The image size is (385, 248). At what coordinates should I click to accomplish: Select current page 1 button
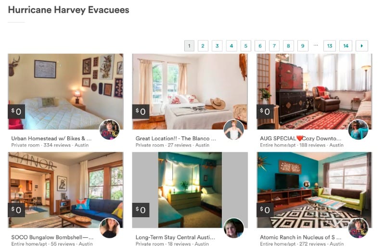pos(189,46)
